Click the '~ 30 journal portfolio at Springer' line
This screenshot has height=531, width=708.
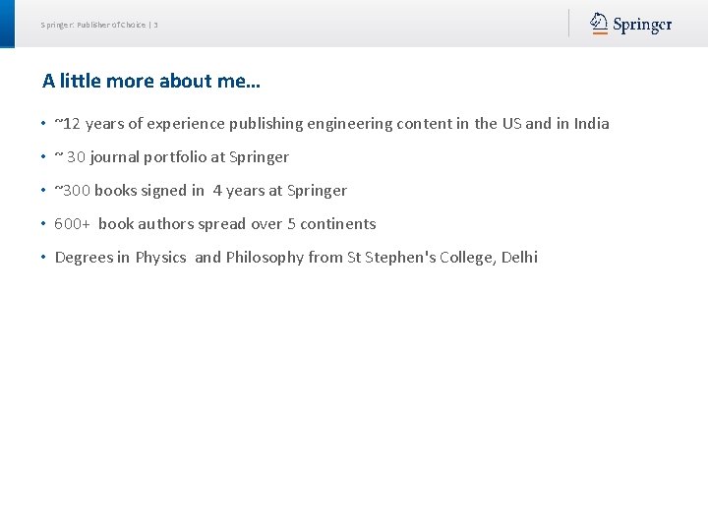[171, 157]
